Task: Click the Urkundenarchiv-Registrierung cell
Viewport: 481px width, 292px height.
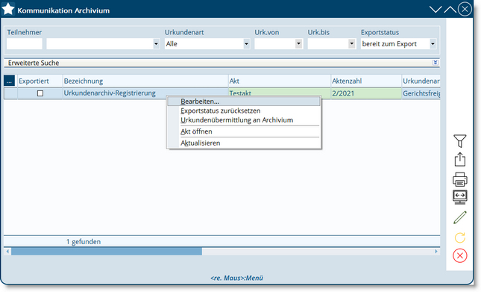Action: 145,93
